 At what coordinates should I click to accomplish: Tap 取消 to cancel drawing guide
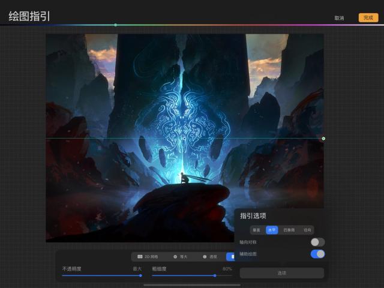pyautogui.click(x=339, y=18)
